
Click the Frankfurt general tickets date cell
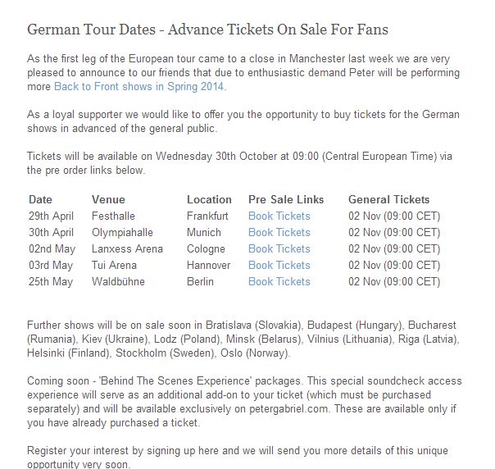(x=394, y=216)
